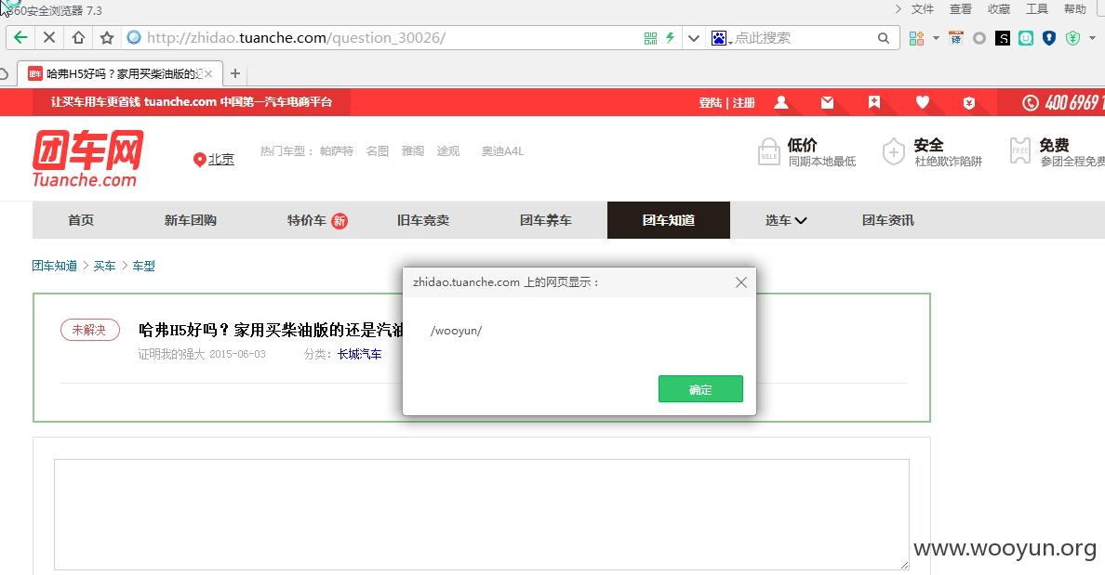Click the bookmark flag icon in red bar
The image size is (1105, 575).
[x=874, y=103]
